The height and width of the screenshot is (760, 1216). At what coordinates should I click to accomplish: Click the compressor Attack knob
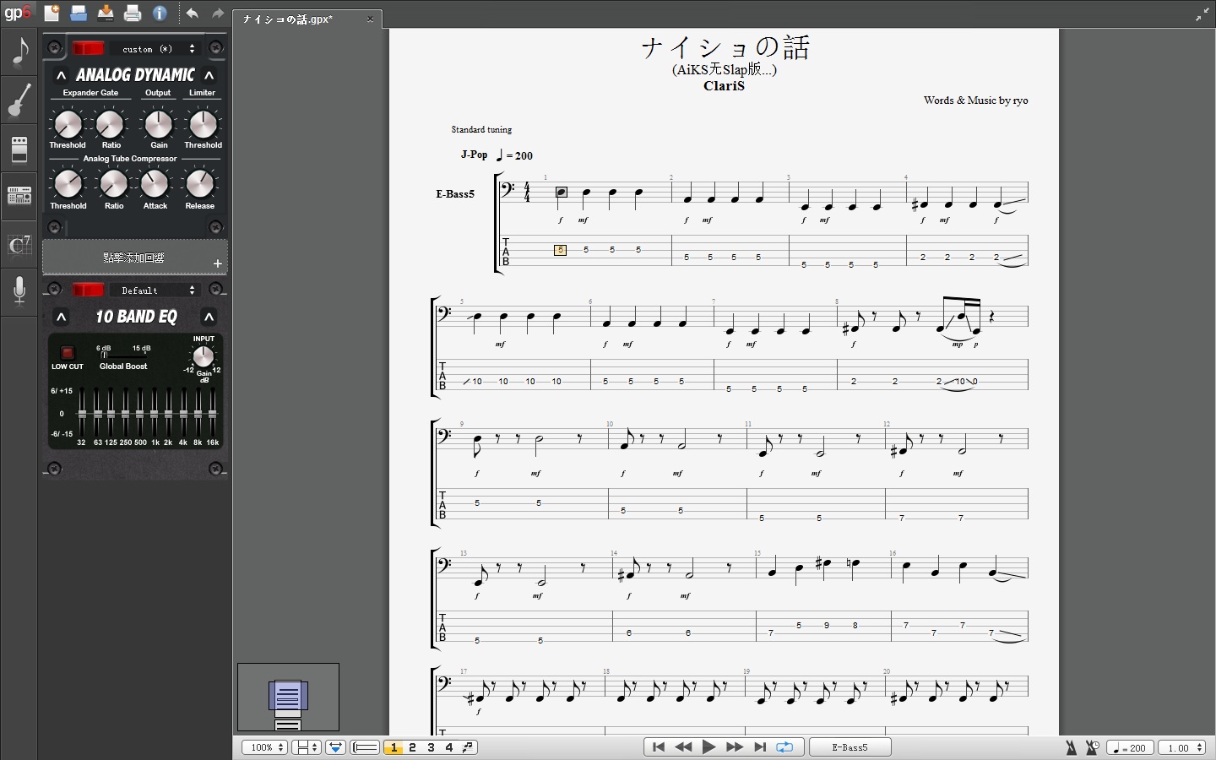pos(155,184)
